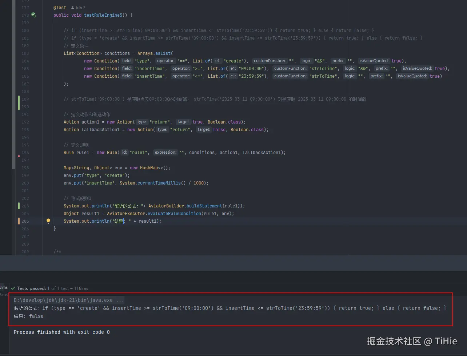Image resolution: width=467 pixels, height=356 pixels.
Task: Click the strToTime explanation comment on line 189
Action: (215, 99)
